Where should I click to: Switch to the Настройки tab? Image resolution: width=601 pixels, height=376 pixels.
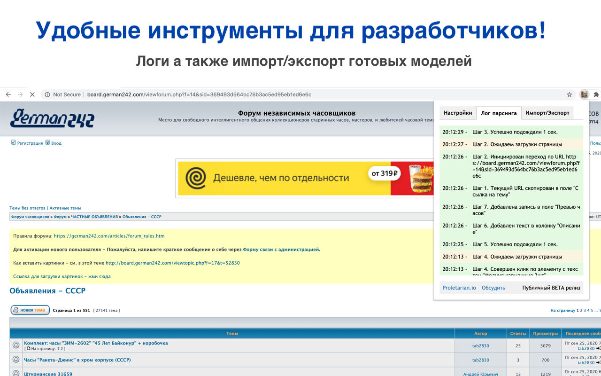pos(458,113)
